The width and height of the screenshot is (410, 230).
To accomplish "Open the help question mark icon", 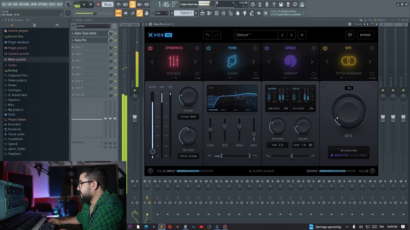I will [x=274, y=4].
